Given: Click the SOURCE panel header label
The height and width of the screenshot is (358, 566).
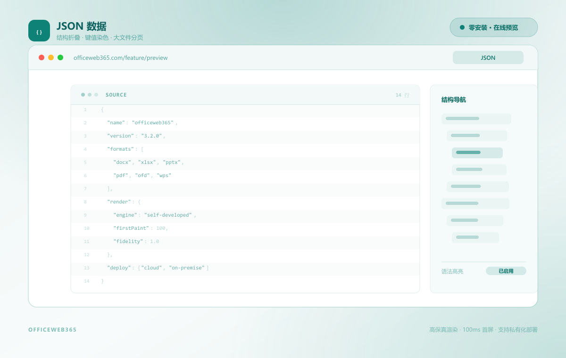Looking at the screenshot, I should pyautogui.click(x=116, y=95).
